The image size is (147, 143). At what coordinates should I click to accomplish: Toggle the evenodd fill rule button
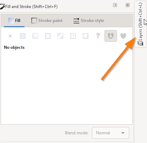(111, 36)
